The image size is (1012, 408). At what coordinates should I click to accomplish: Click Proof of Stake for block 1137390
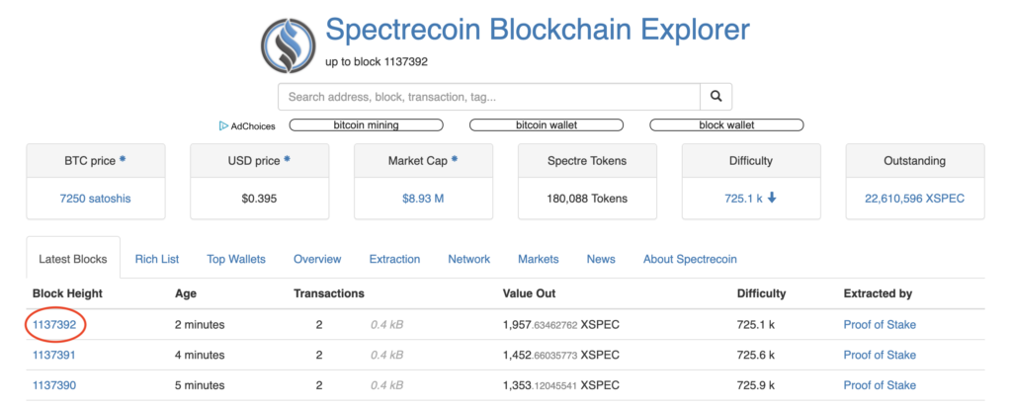pos(880,385)
